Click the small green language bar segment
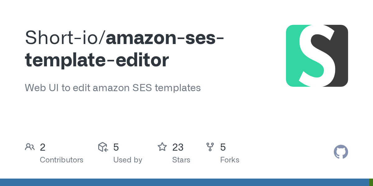The image size is (373, 186). [371, 182]
